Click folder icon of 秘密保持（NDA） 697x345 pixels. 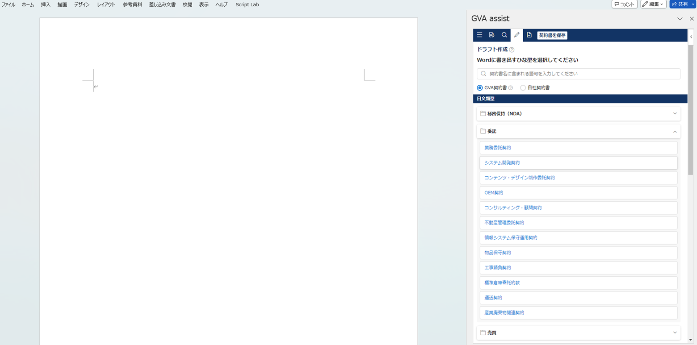(483, 113)
